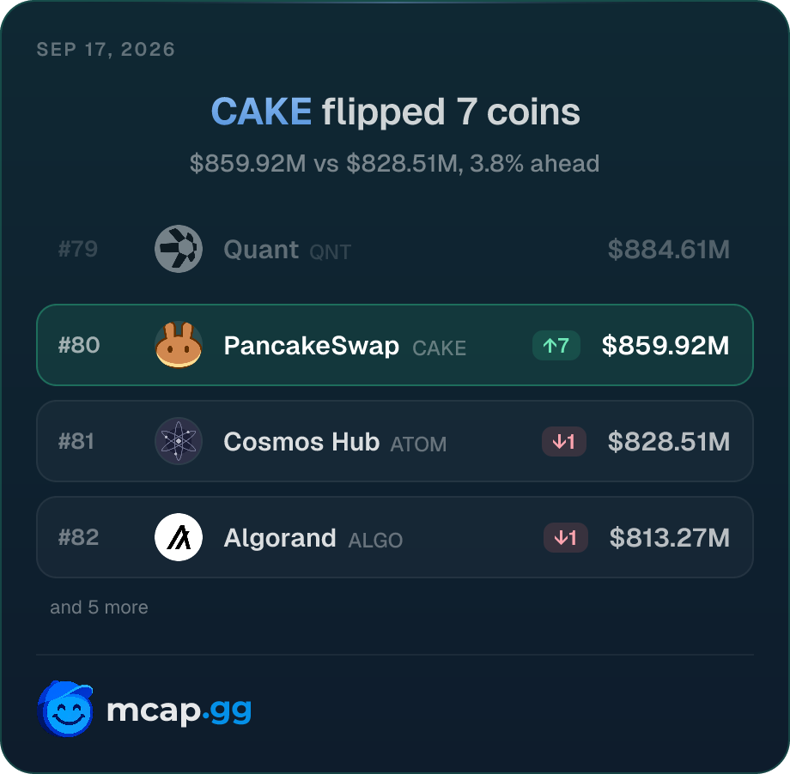Click the blue CAKE headline text
Viewport: 790px width, 774px height.
261,112
